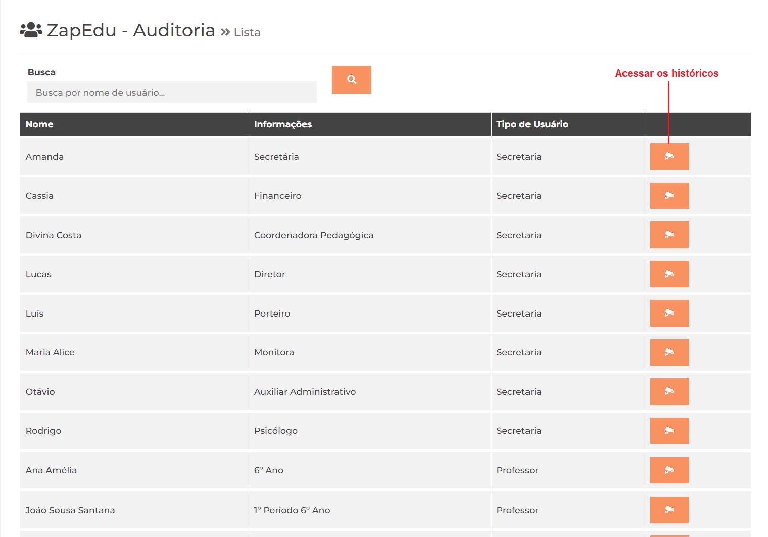The image size is (768, 537).
Task: Open audit history for Luís
Action: (669, 313)
